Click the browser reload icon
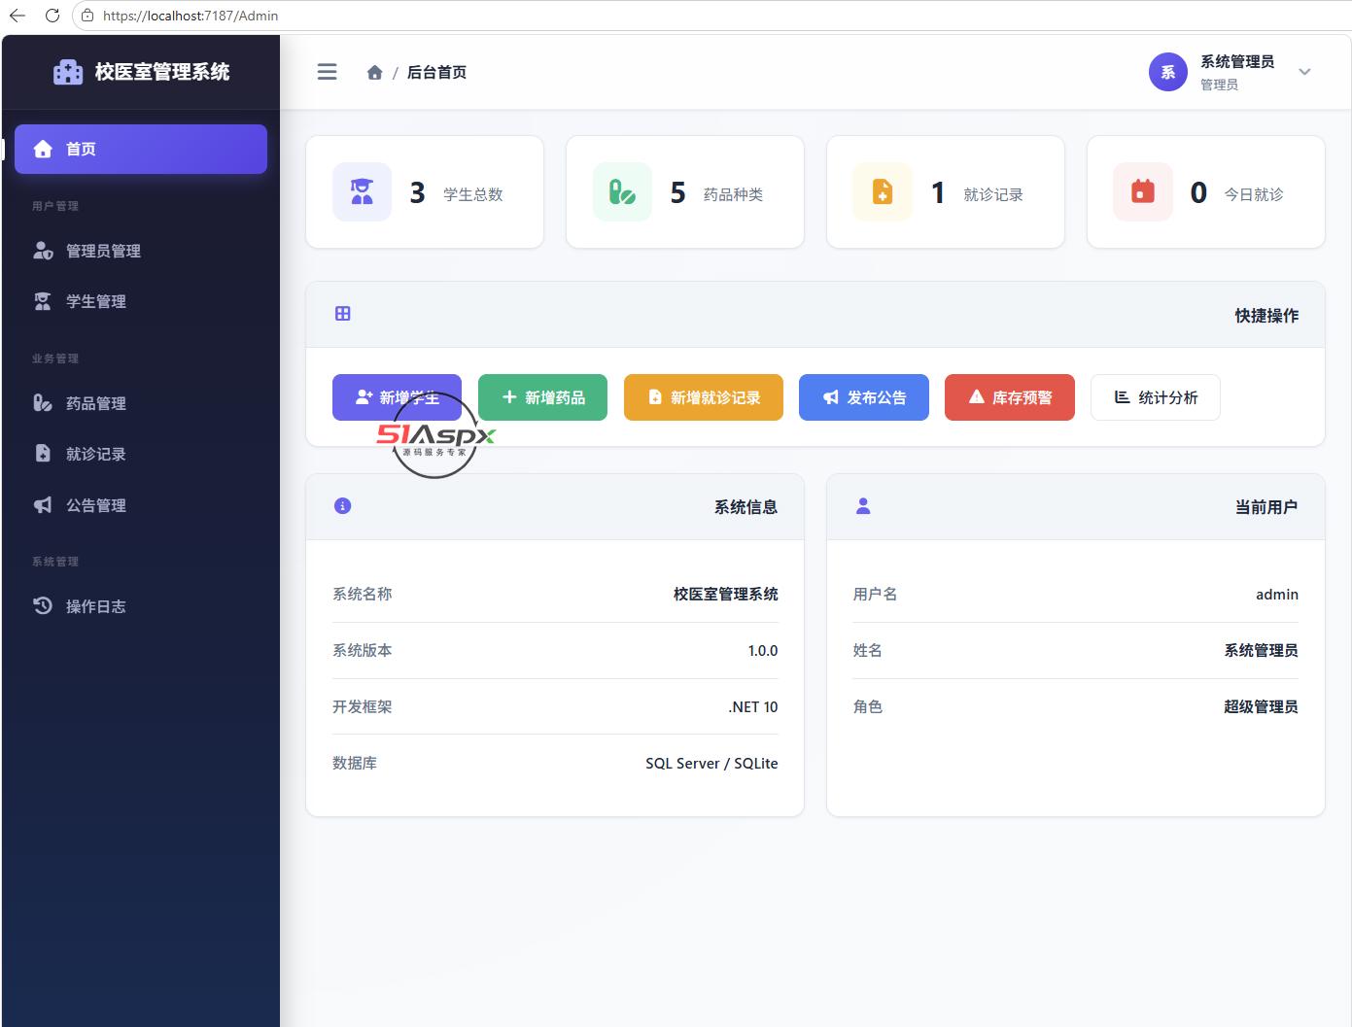 click(52, 16)
